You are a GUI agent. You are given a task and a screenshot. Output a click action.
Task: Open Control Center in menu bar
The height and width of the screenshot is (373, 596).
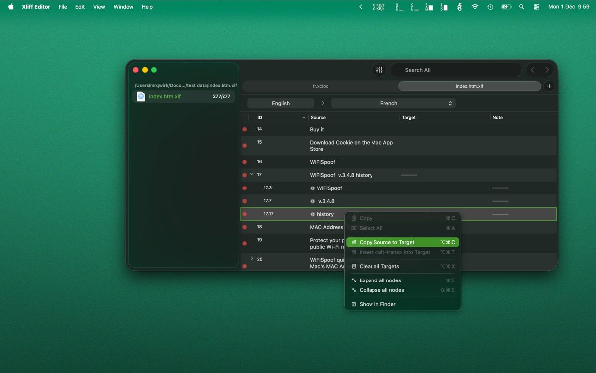536,7
